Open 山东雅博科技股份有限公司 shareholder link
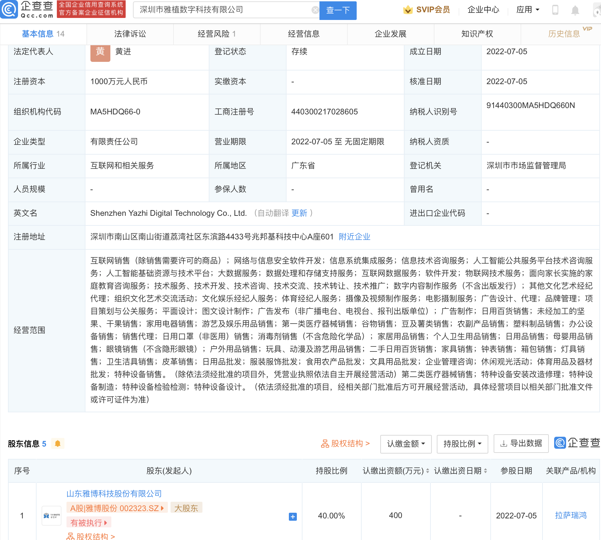The image size is (601, 540). tap(114, 494)
